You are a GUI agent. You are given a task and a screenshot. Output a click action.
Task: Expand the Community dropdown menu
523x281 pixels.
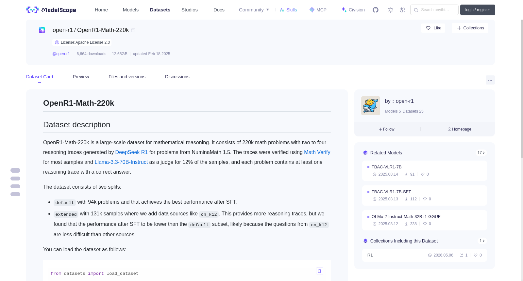click(254, 10)
